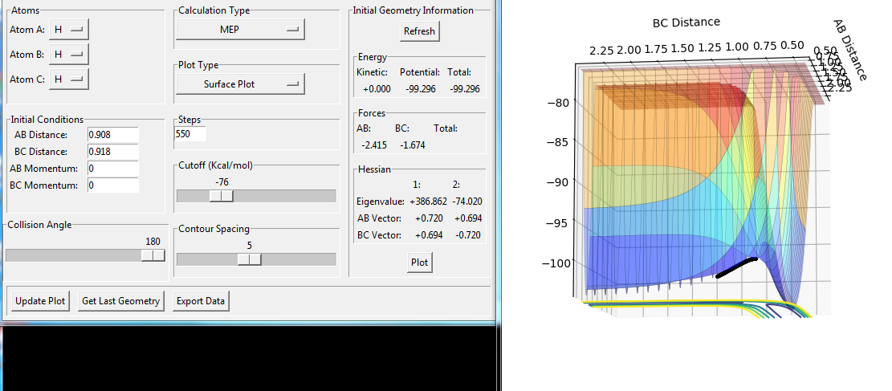Click the Refresh button
892x391 pixels.
[419, 31]
